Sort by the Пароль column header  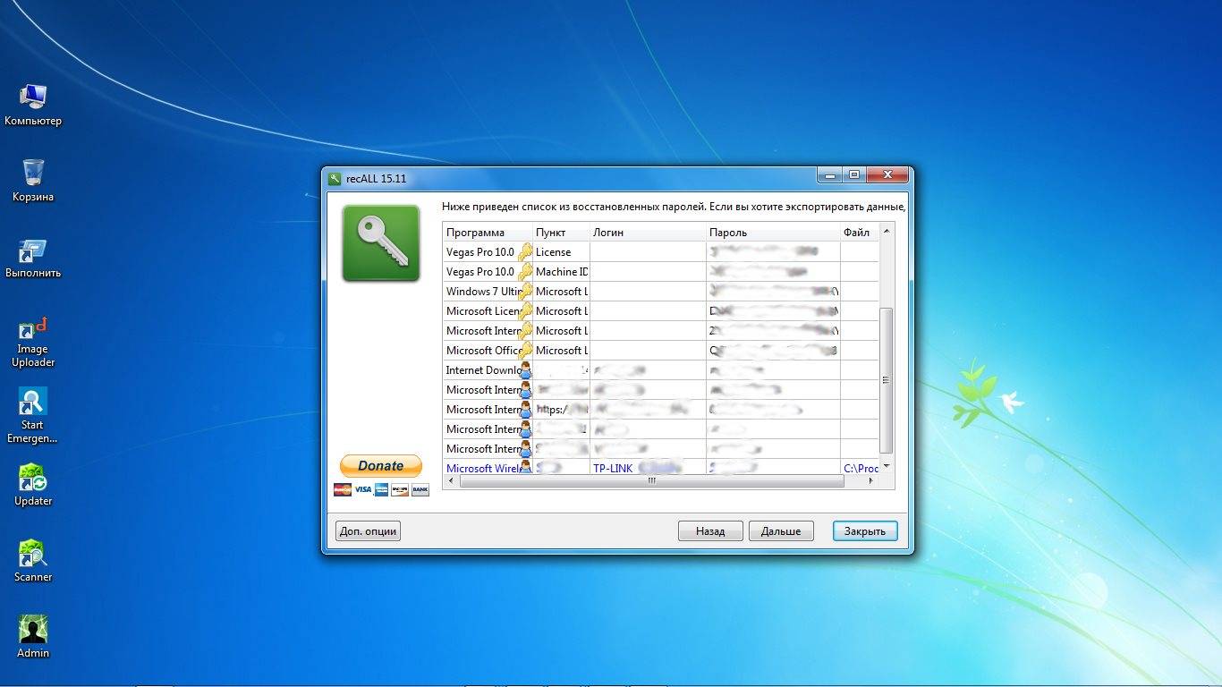point(773,233)
